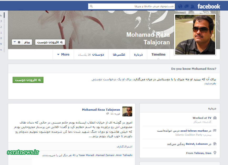Switch to the Timeline tab
228x165 pixels.
pos(158,54)
